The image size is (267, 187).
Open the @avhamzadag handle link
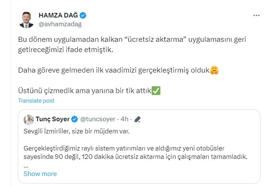60,24
